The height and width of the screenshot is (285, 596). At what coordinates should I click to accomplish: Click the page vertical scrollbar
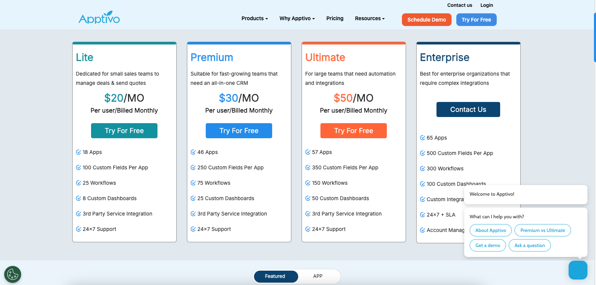[595, 38]
